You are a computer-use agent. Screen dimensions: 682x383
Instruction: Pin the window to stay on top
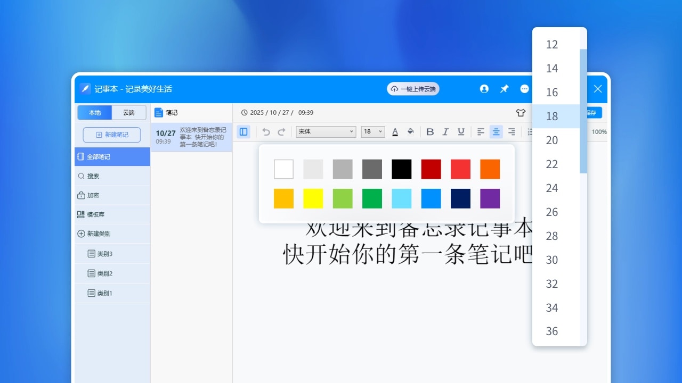point(504,89)
